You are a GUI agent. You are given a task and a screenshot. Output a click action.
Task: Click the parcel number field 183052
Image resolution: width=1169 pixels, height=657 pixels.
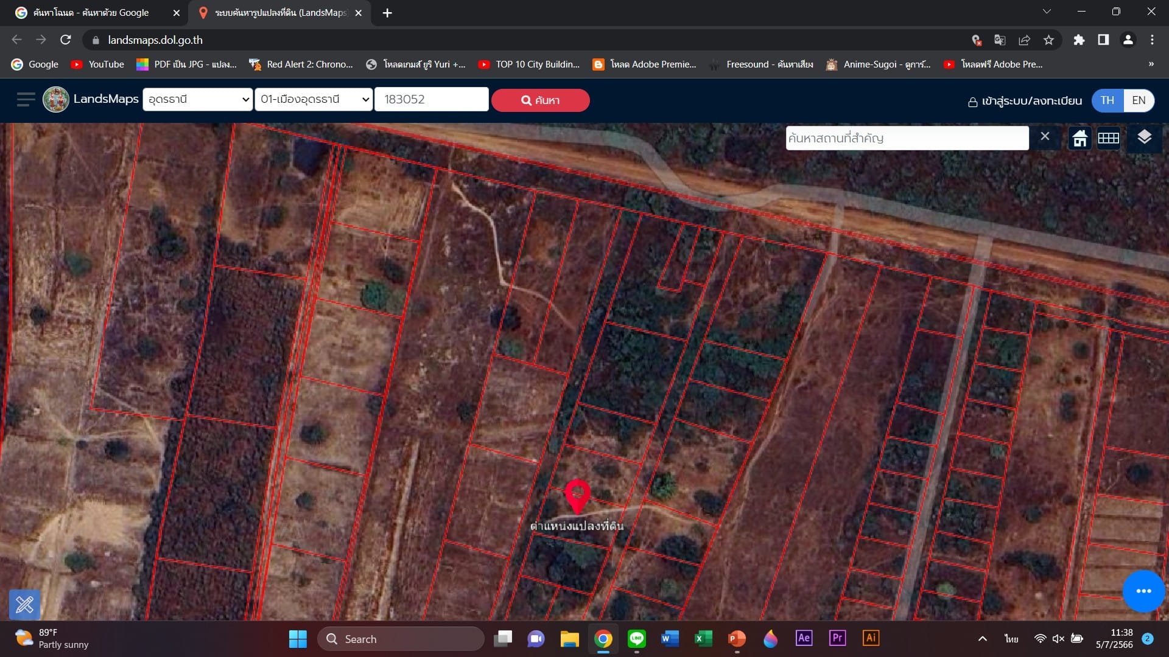tap(432, 99)
